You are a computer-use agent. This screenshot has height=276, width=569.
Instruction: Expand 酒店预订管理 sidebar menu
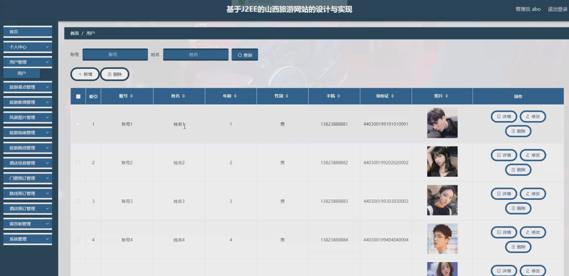pyautogui.click(x=28, y=209)
